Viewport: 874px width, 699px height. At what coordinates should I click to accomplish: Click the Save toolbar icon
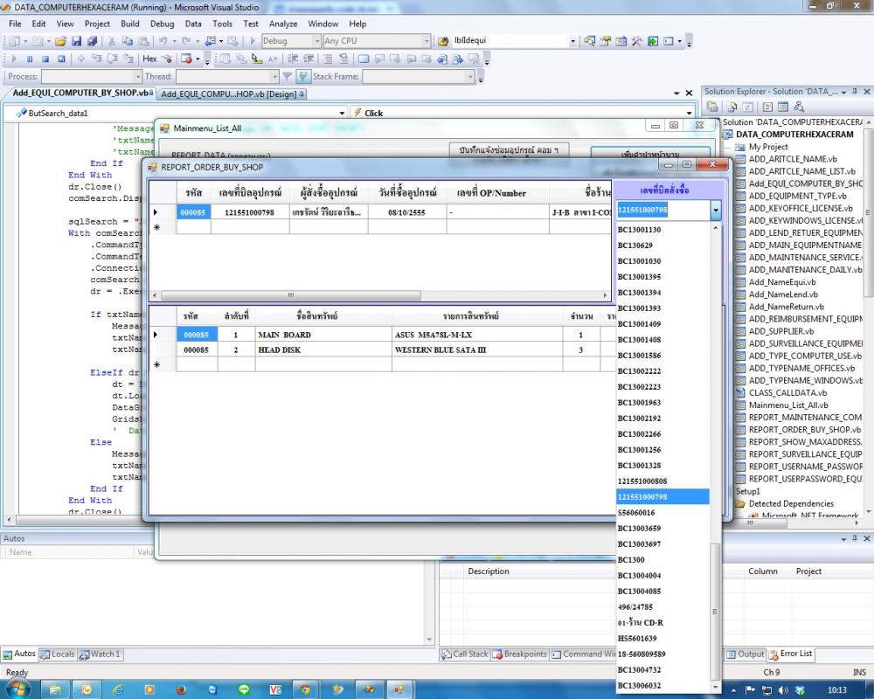(76, 41)
